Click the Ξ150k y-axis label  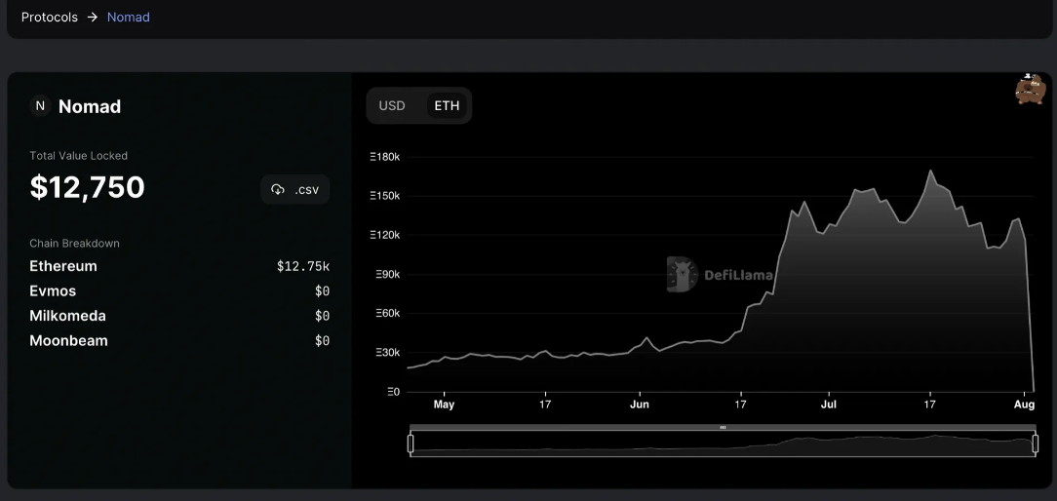385,196
